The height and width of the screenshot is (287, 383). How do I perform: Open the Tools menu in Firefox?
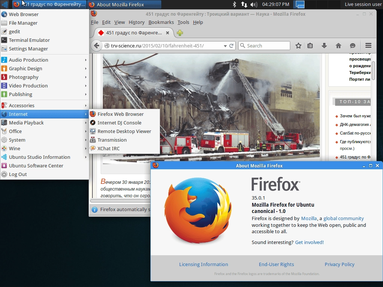183,22
